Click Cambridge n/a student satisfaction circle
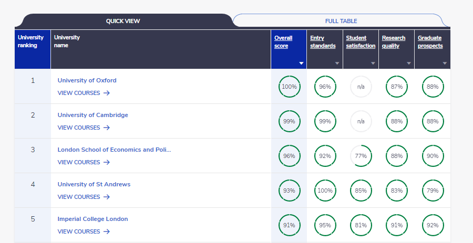Viewport: 473px width, 243px height. tap(361, 121)
